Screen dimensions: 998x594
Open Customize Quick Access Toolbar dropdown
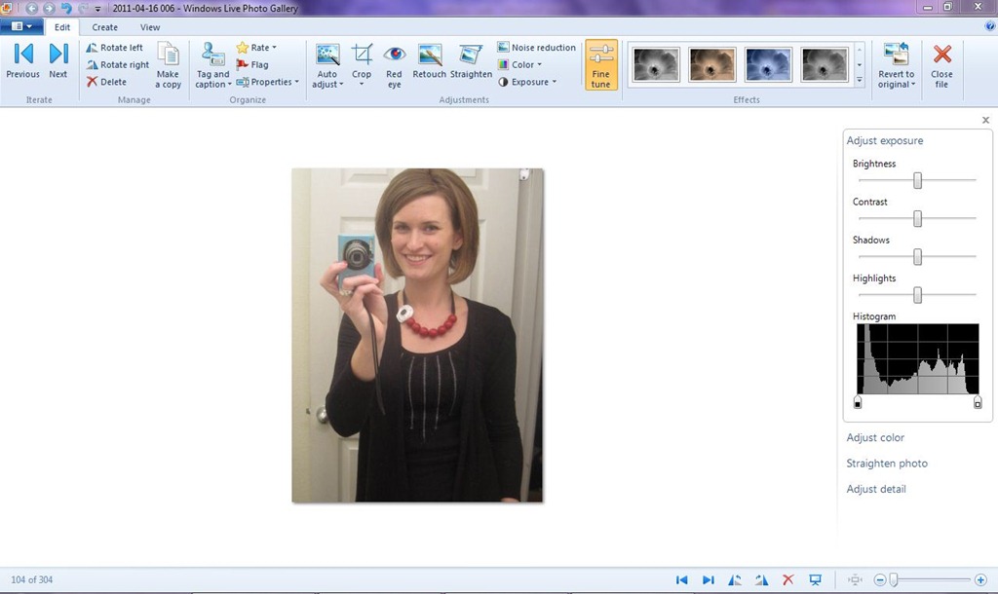(x=97, y=9)
